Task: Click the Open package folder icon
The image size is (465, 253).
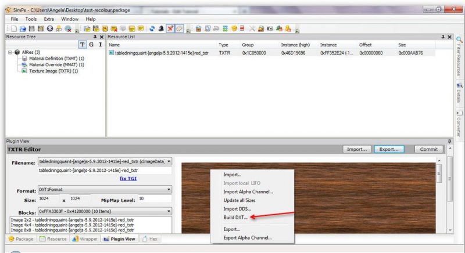Action: [23, 28]
